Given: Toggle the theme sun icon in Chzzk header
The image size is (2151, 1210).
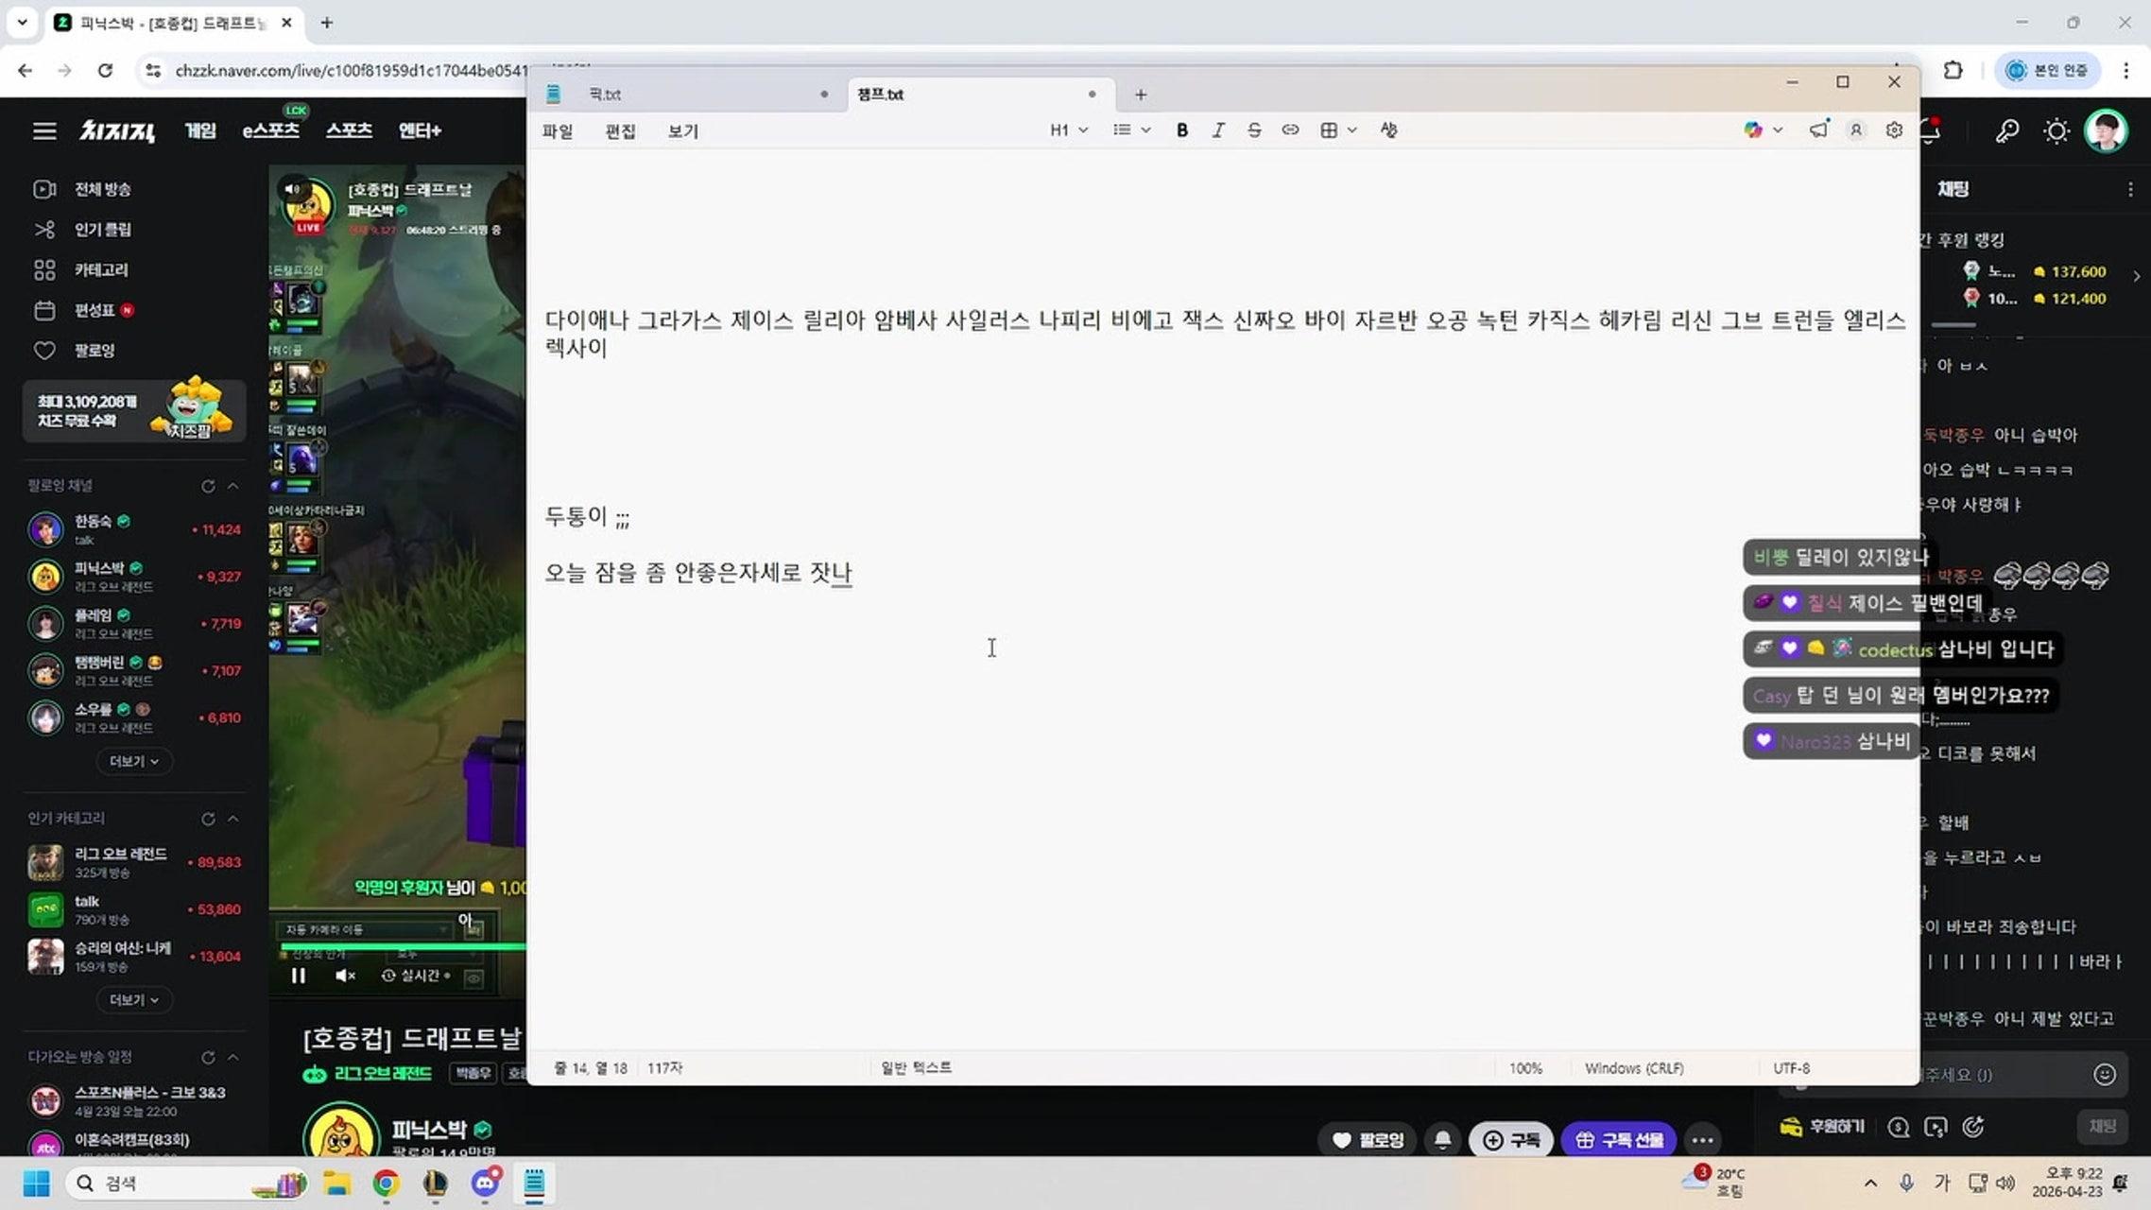Looking at the screenshot, I should pyautogui.click(x=2056, y=130).
